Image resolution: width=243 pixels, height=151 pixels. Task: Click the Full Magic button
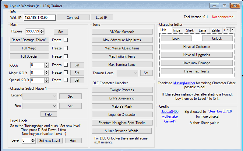point(29,48)
